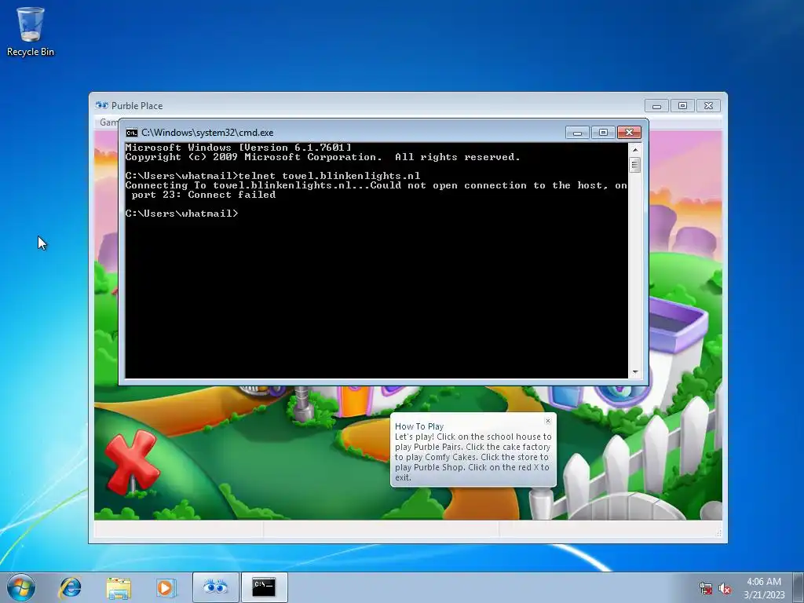Click the blinking prompt 'C:\Users\whatmail>' last line
Screen dimensions: 804x603
(182, 214)
